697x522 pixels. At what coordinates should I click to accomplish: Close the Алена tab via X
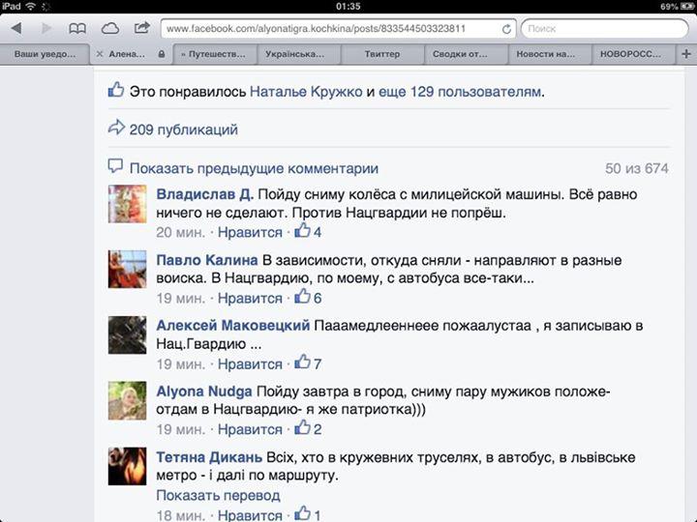[x=100, y=54]
